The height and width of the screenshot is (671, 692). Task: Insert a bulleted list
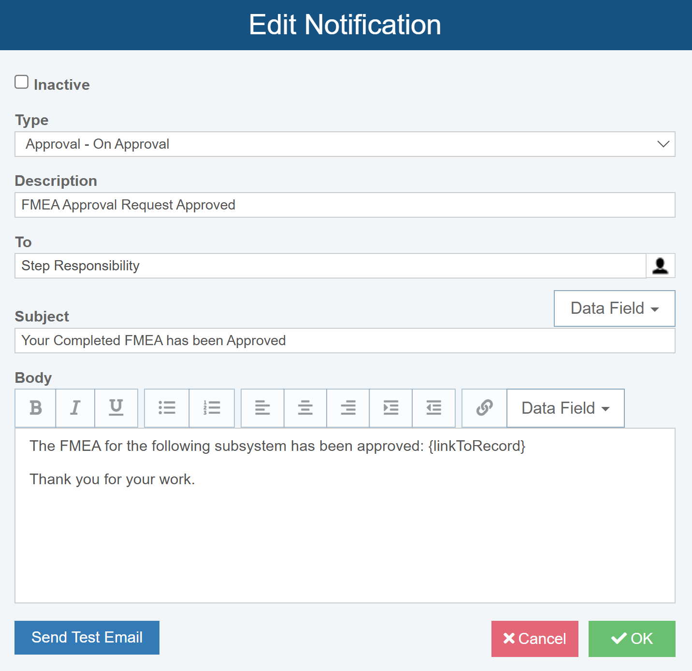[167, 408]
